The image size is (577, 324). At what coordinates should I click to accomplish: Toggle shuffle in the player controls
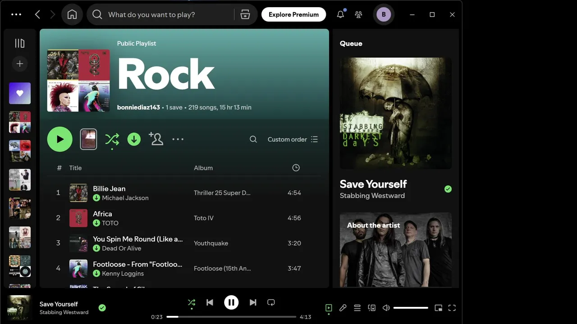(x=192, y=303)
